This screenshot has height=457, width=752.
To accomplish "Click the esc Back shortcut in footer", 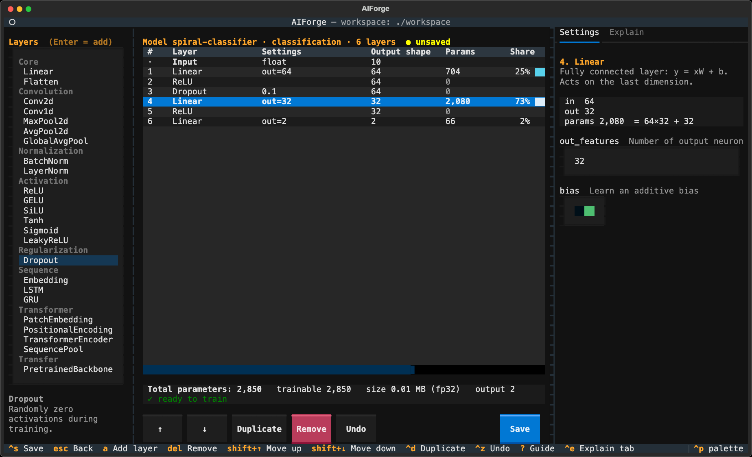I will click(x=73, y=448).
